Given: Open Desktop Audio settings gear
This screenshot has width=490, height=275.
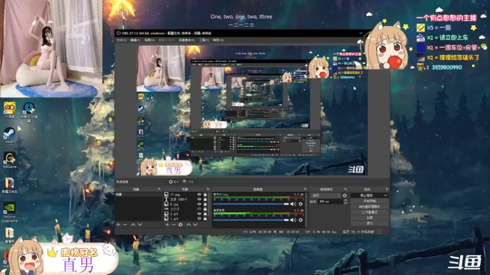Looking at the screenshot, I should 301,220.
